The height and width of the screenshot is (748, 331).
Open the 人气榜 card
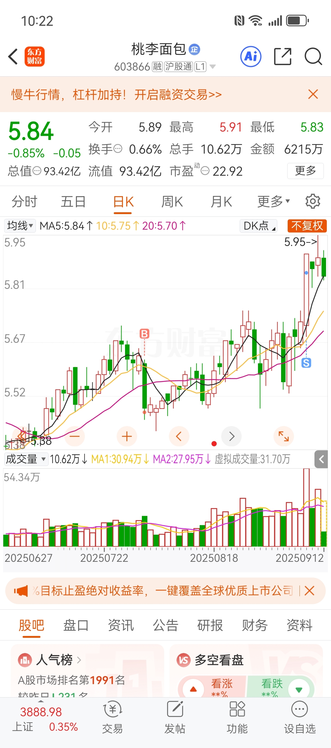point(87,671)
